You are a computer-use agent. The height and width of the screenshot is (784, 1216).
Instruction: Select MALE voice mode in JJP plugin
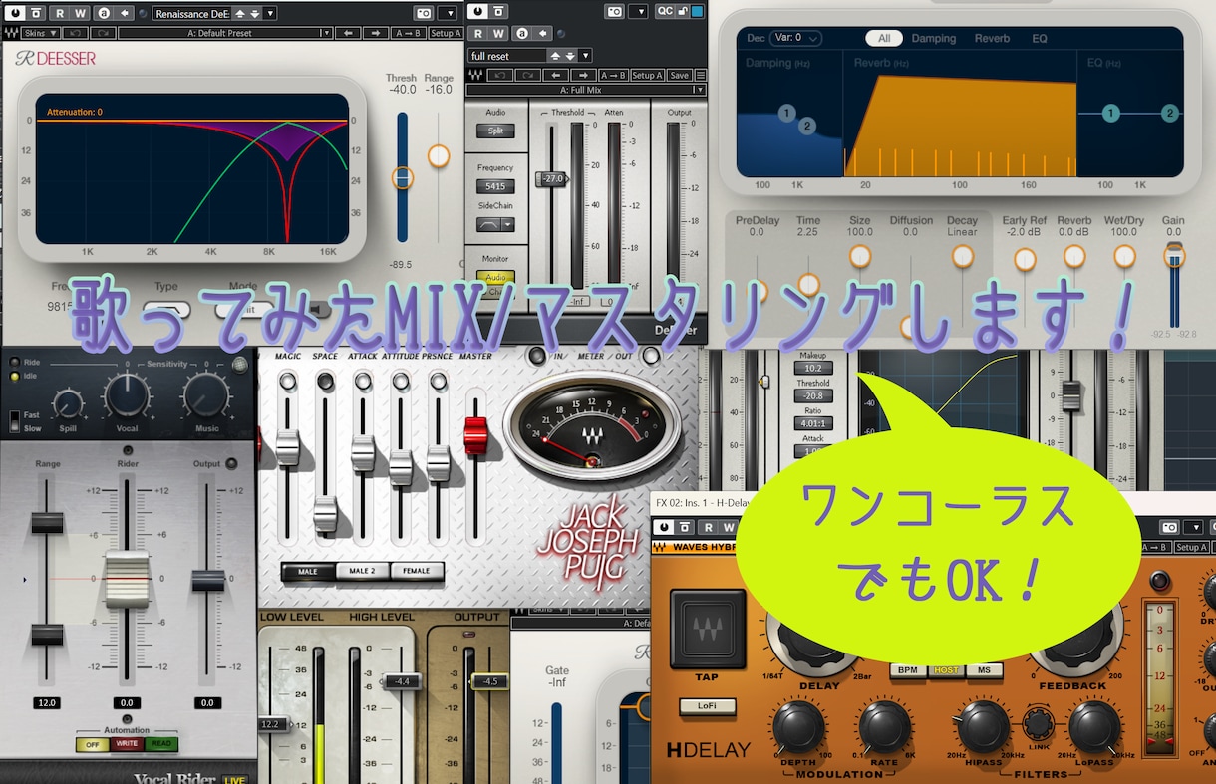307,572
